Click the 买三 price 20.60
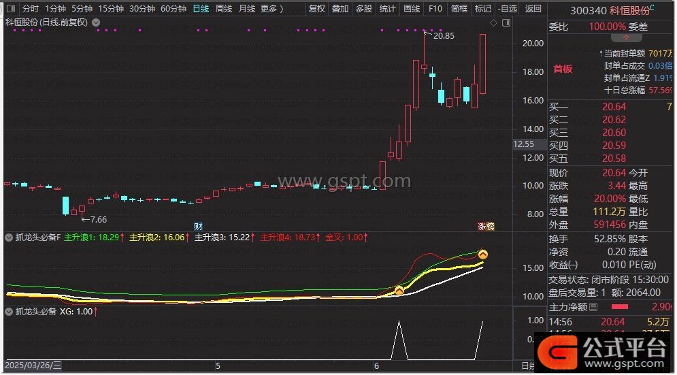677x375 pixels. pos(614,133)
